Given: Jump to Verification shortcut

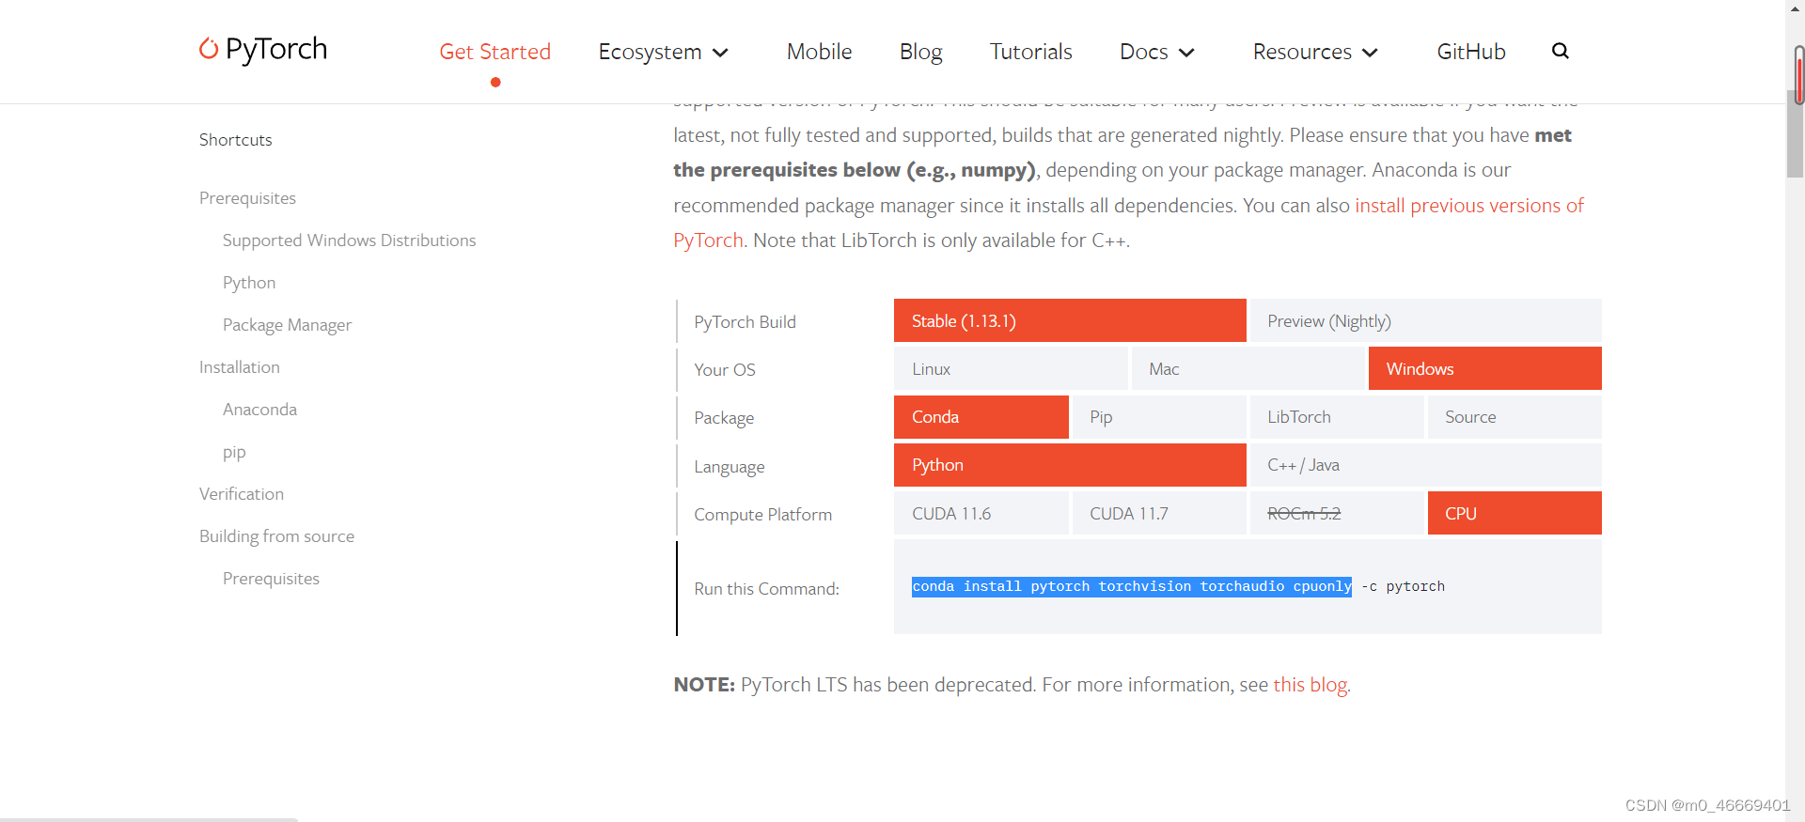Looking at the screenshot, I should tap(241, 494).
